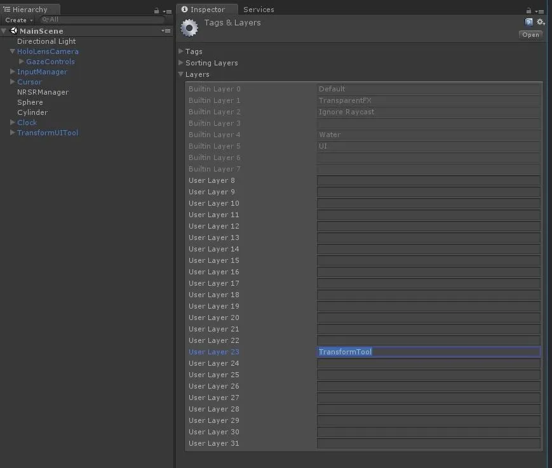The width and height of the screenshot is (552, 468).
Task: Click the Open button
Action: 530,35
